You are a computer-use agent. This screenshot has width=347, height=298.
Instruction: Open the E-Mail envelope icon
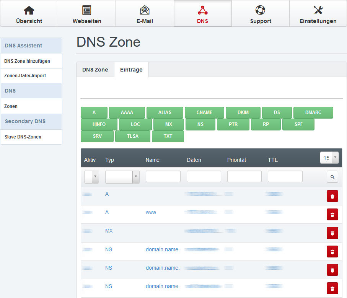click(145, 10)
